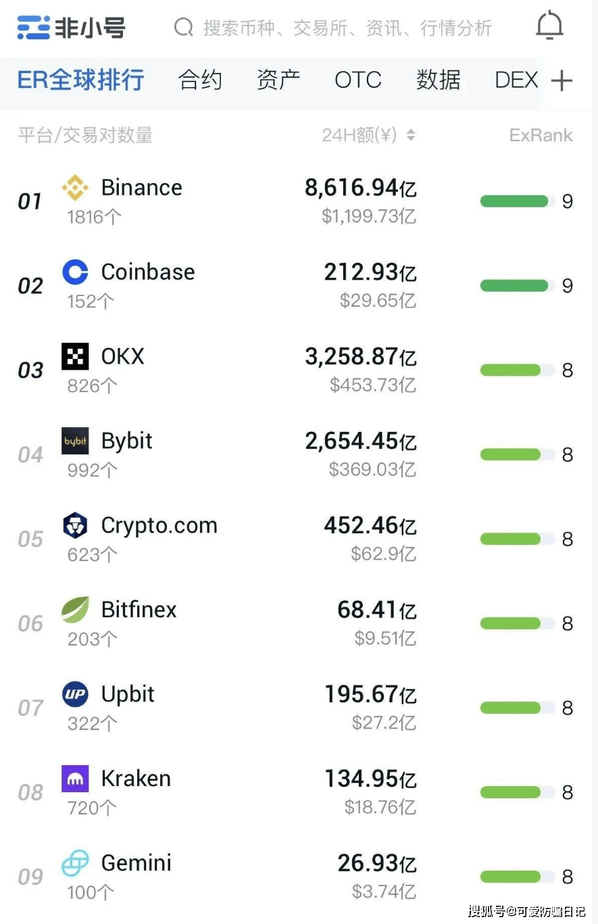598x924 pixels.
Task: Click the ExRank column header
Action: [x=541, y=135]
